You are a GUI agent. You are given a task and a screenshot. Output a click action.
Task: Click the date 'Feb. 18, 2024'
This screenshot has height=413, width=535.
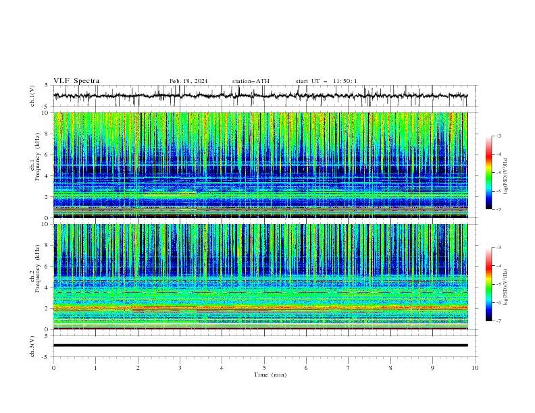pyautogui.click(x=188, y=81)
